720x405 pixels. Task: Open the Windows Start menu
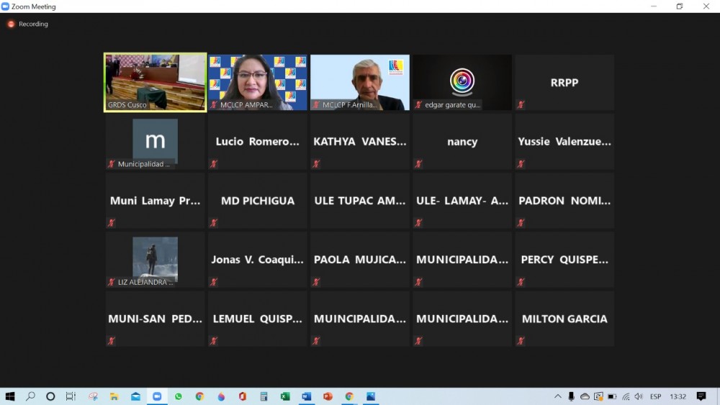(x=10, y=396)
